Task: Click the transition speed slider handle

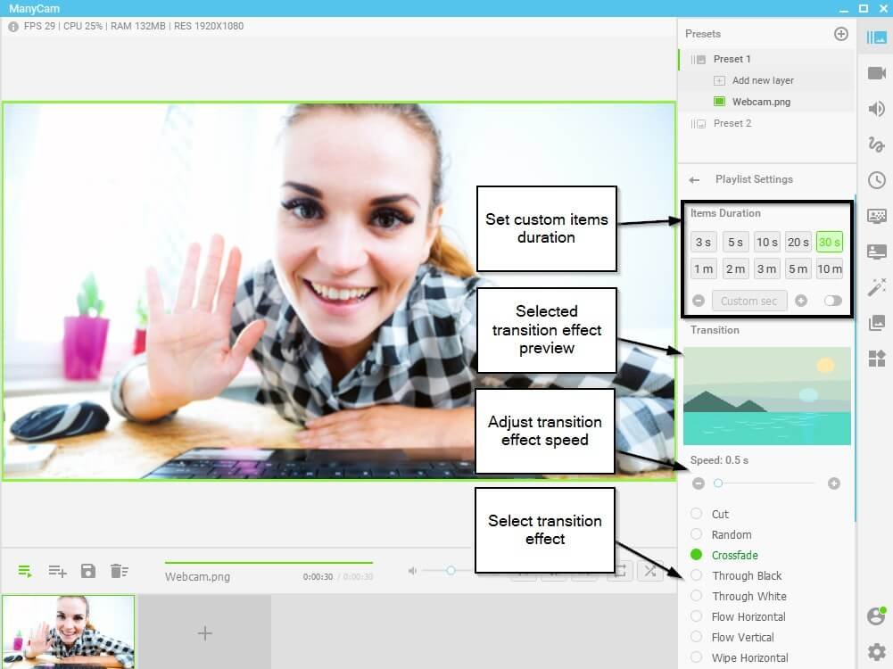Action: pos(718,483)
